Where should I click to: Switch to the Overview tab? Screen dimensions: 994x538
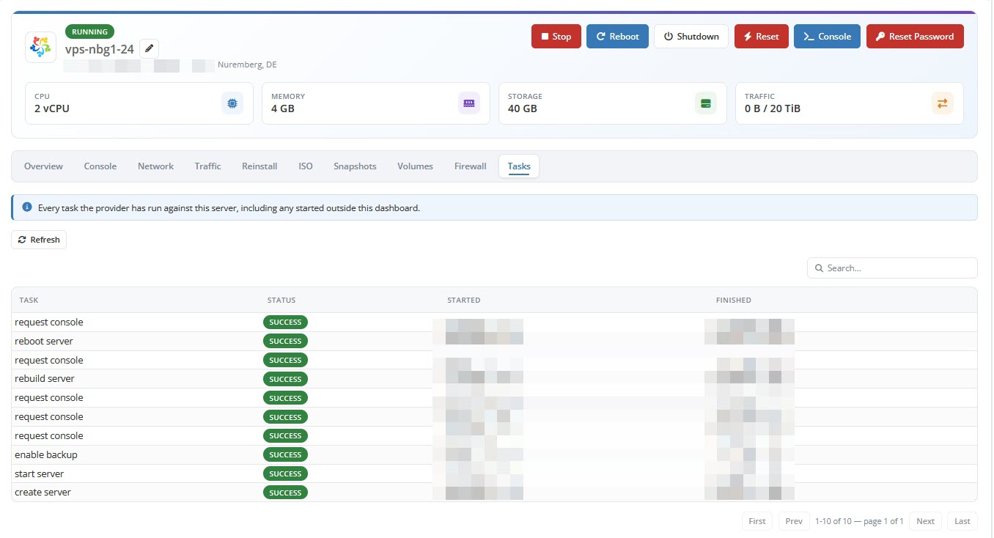pyautogui.click(x=43, y=166)
